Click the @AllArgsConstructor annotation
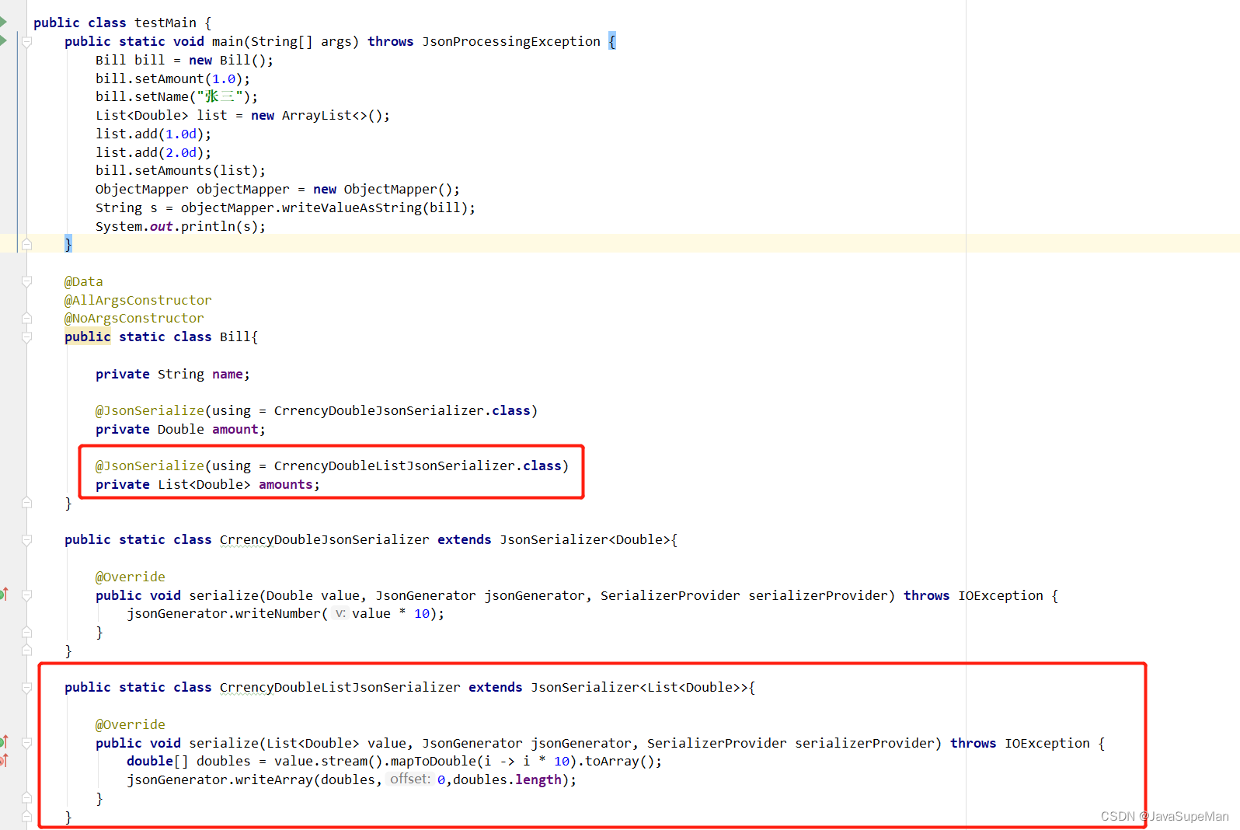Image resolution: width=1240 pixels, height=830 pixels. click(138, 300)
